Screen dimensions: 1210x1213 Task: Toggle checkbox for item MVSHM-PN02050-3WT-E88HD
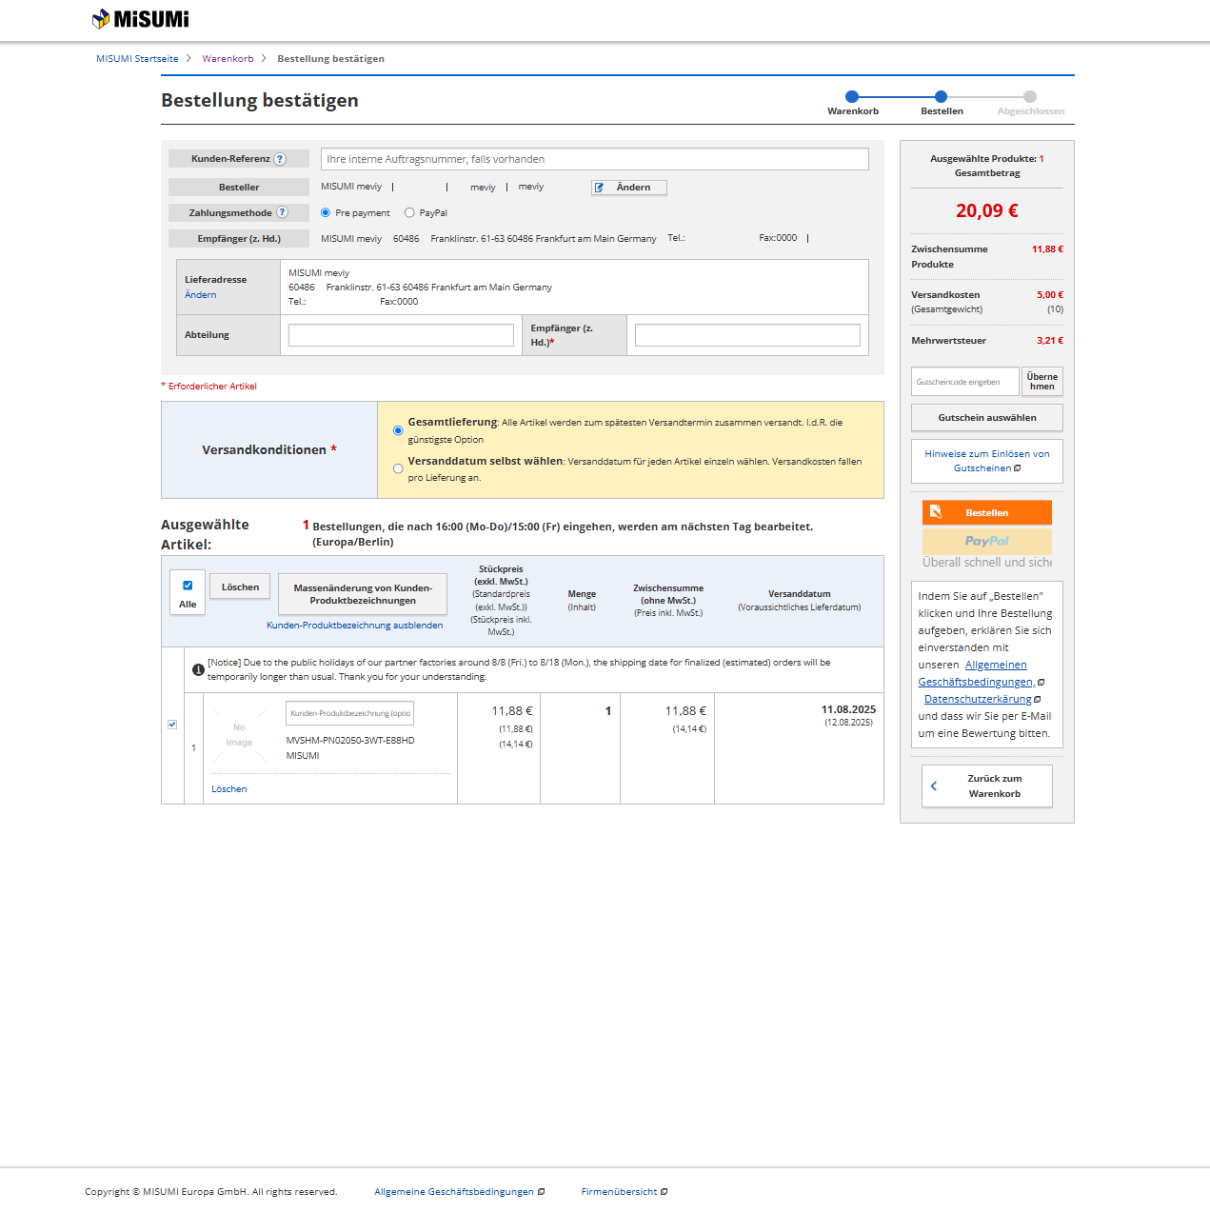coord(172,725)
